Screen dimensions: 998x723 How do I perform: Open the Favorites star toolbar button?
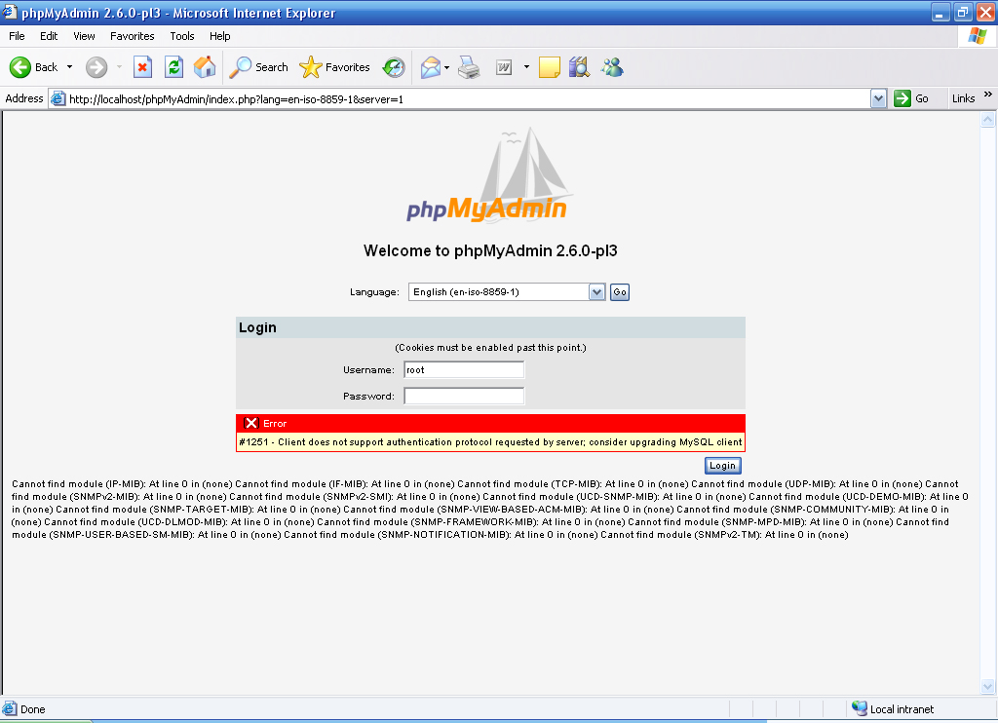[335, 67]
